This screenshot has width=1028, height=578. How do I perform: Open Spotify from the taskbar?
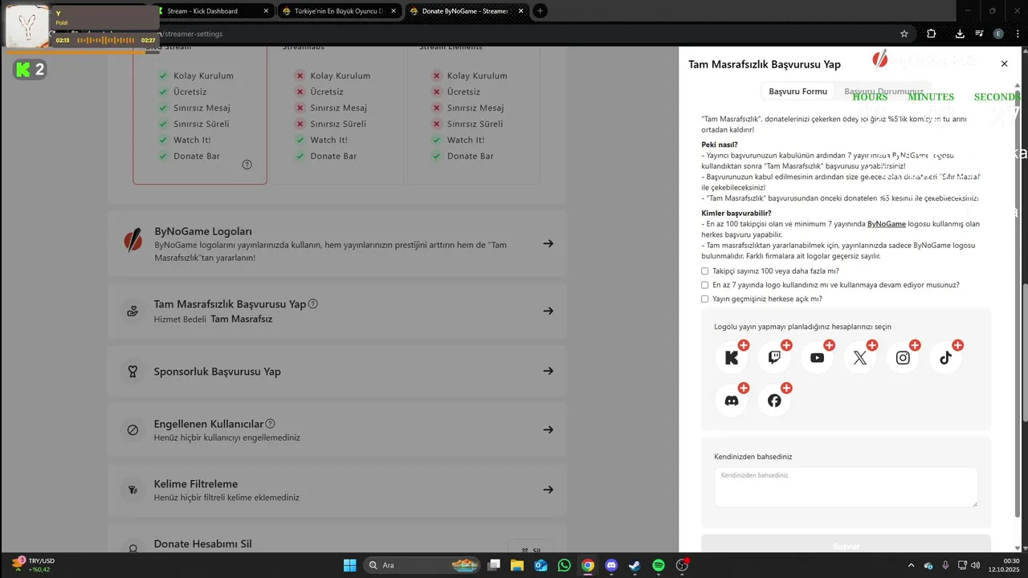pyautogui.click(x=659, y=565)
